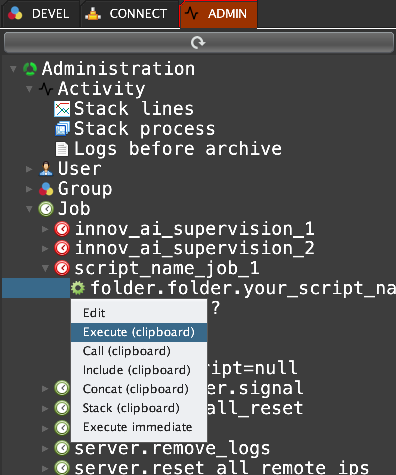Click the Group colored circles icon

pyautogui.click(x=46, y=189)
